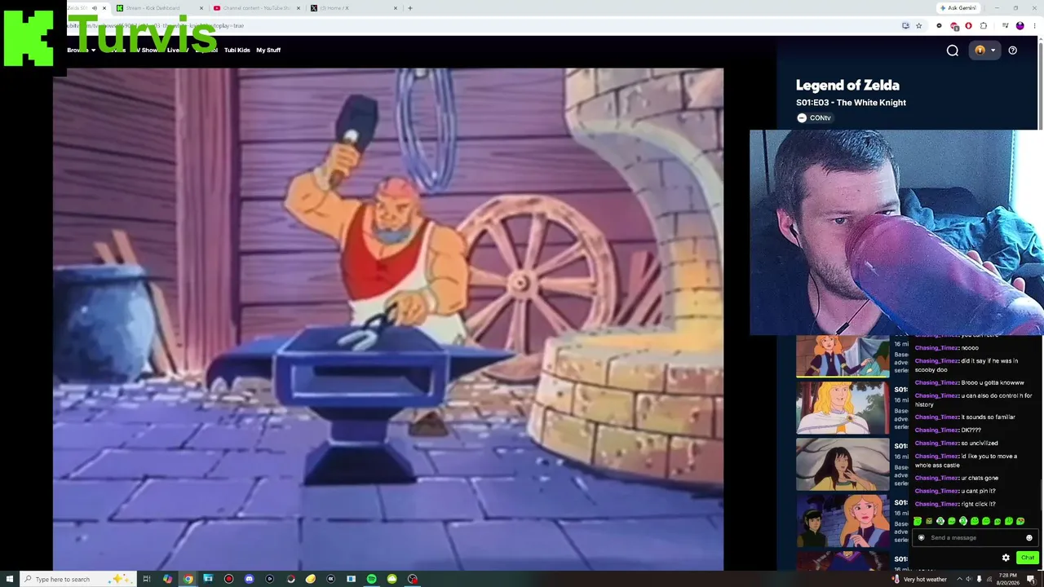Open the Chrome profile avatar
The width and height of the screenshot is (1044, 587).
tap(1020, 26)
